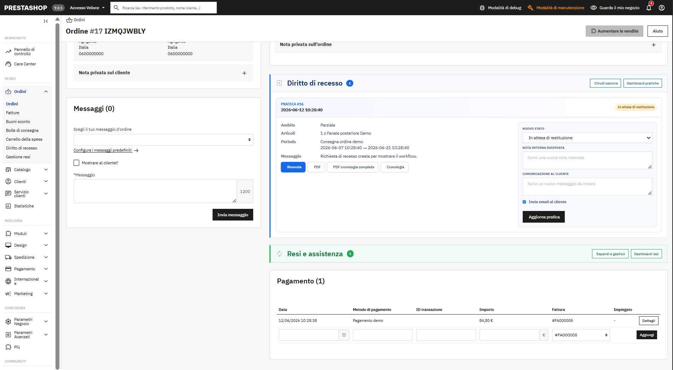Click the calendar icon in payment date field
Viewport: 673px width, 370px height.
[344, 335]
